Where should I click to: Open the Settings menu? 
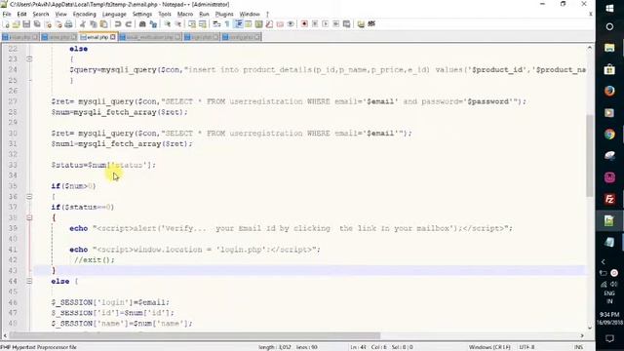(x=142, y=14)
